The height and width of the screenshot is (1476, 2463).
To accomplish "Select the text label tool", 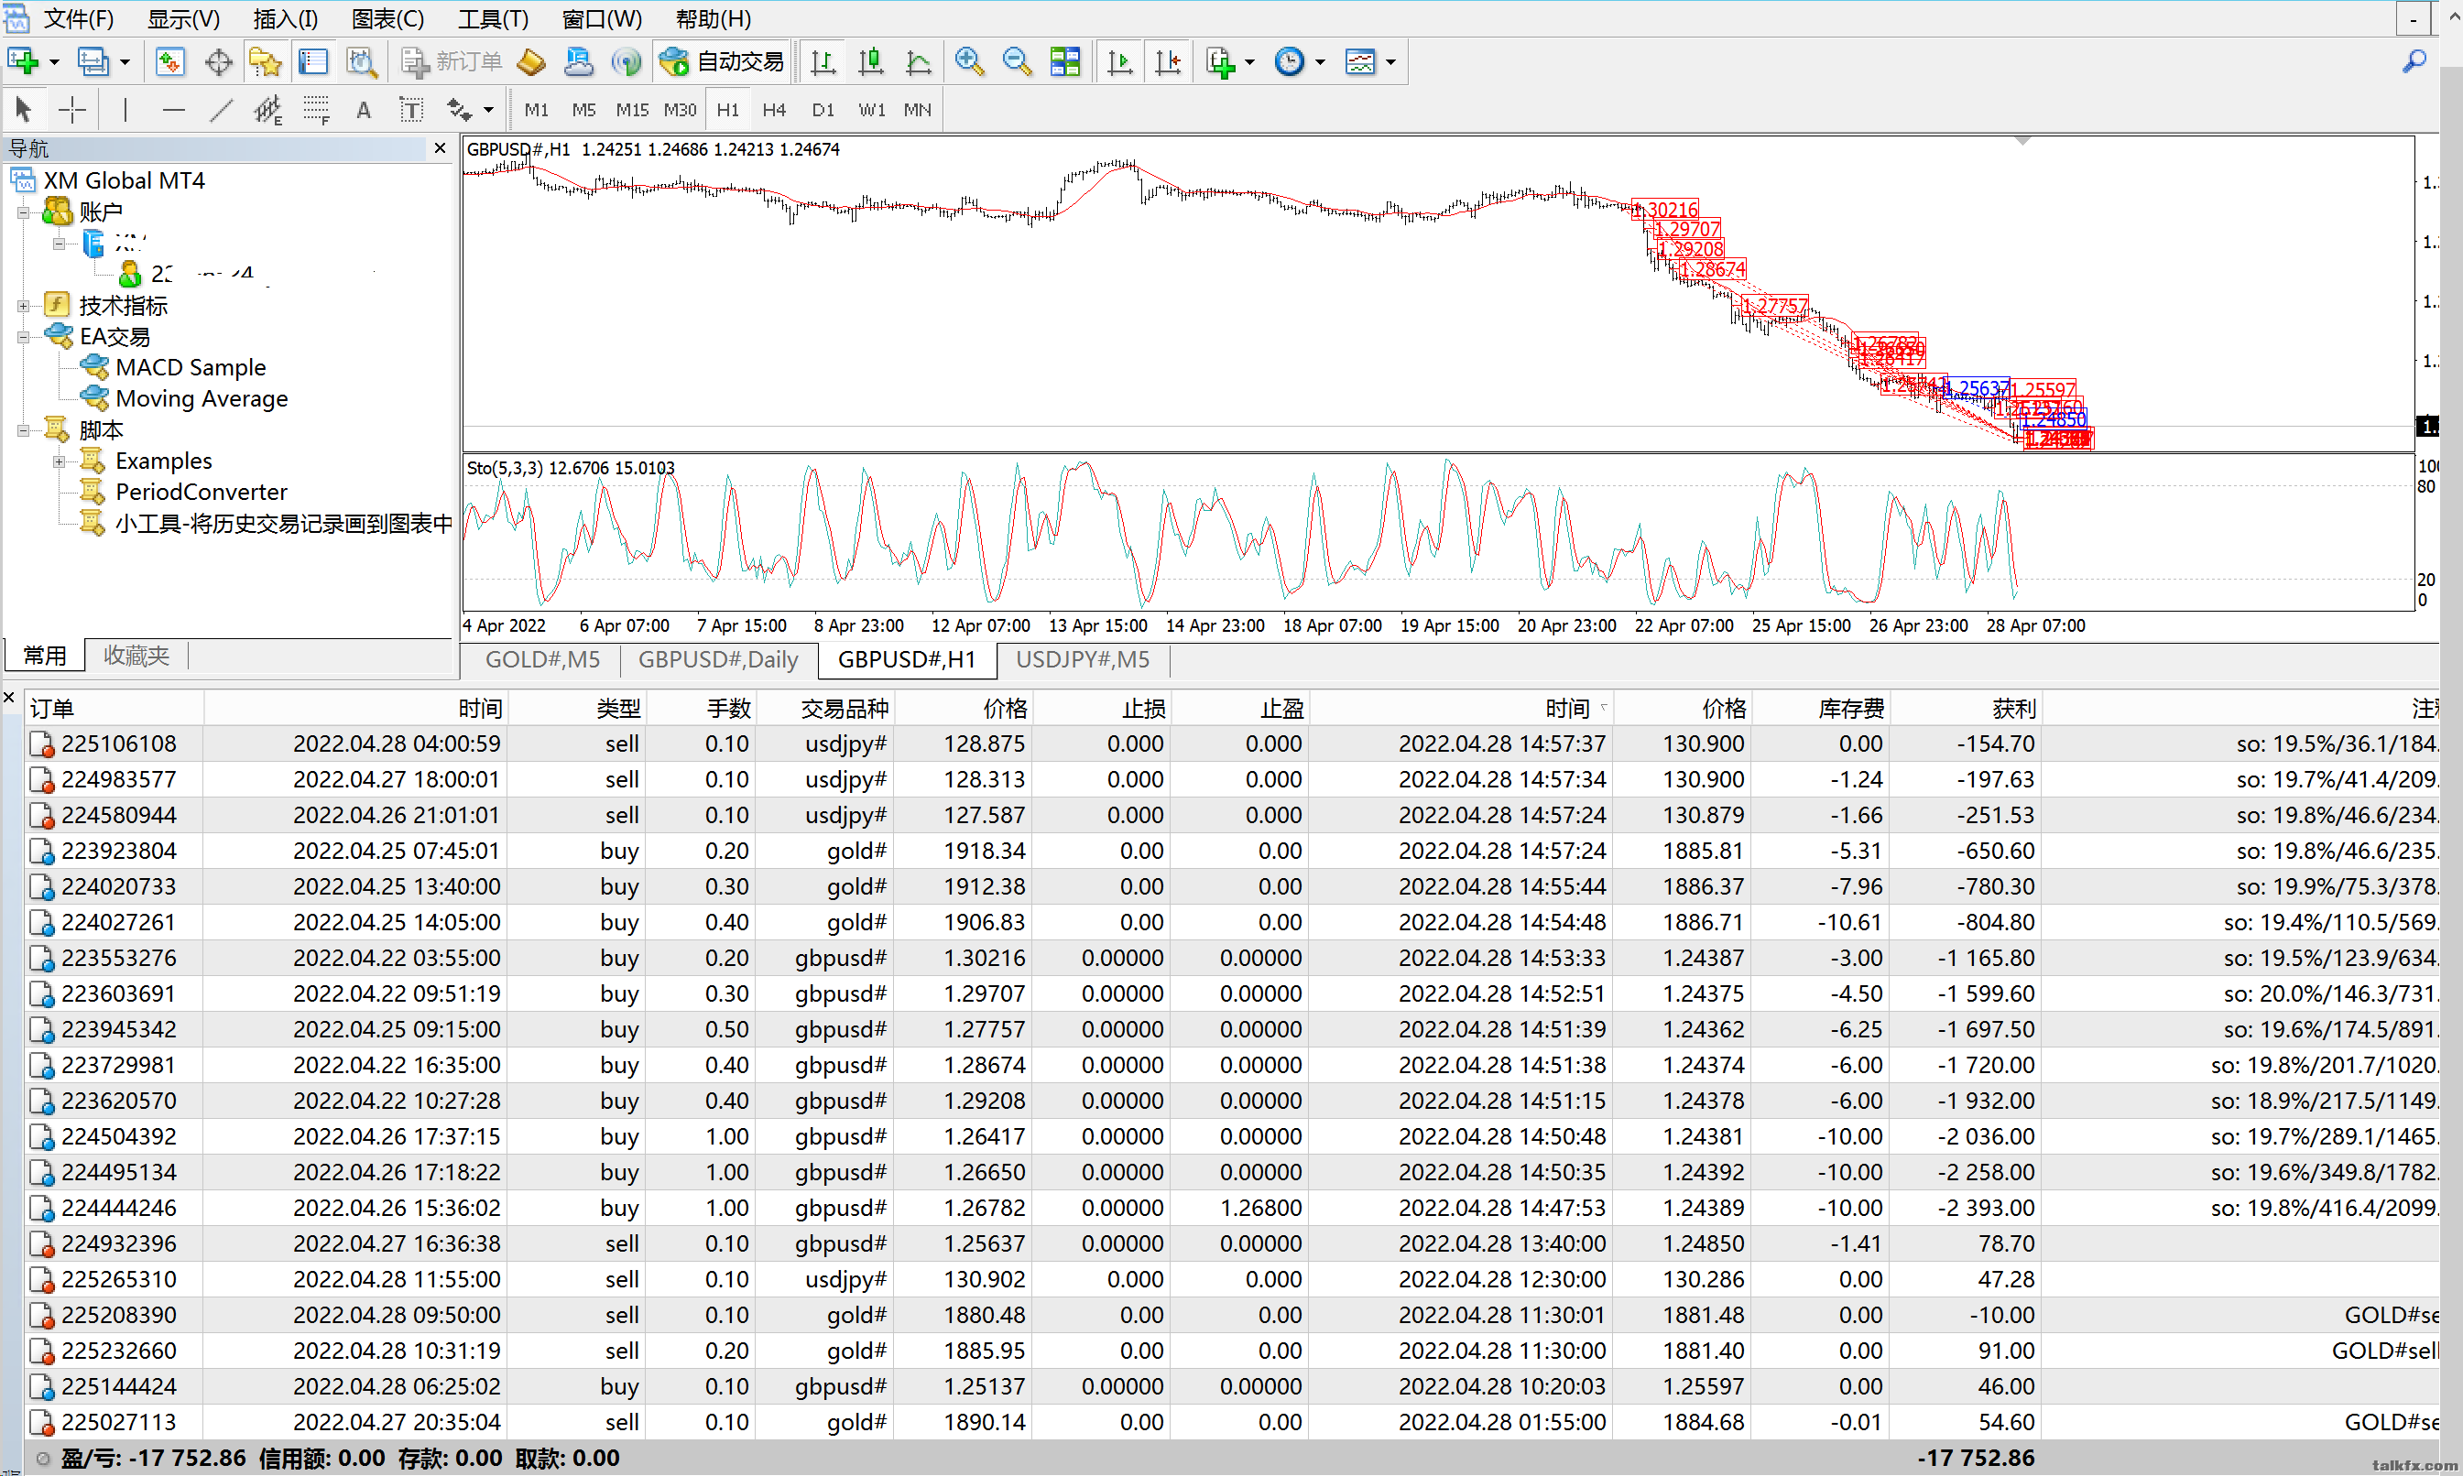I will [x=411, y=109].
